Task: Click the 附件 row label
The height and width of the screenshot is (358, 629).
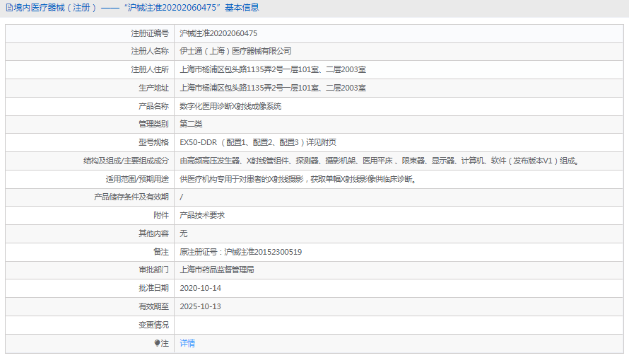Action: (161, 215)
